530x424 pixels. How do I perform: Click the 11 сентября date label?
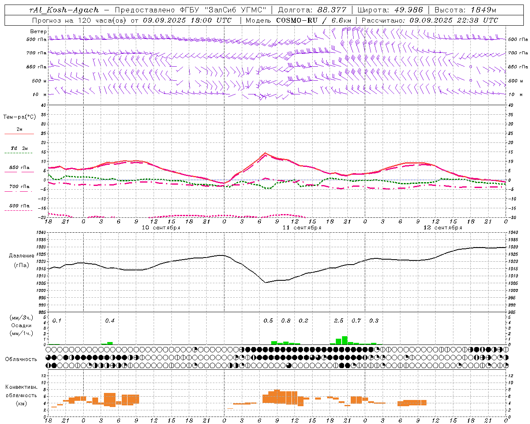[x=302, y=228]
